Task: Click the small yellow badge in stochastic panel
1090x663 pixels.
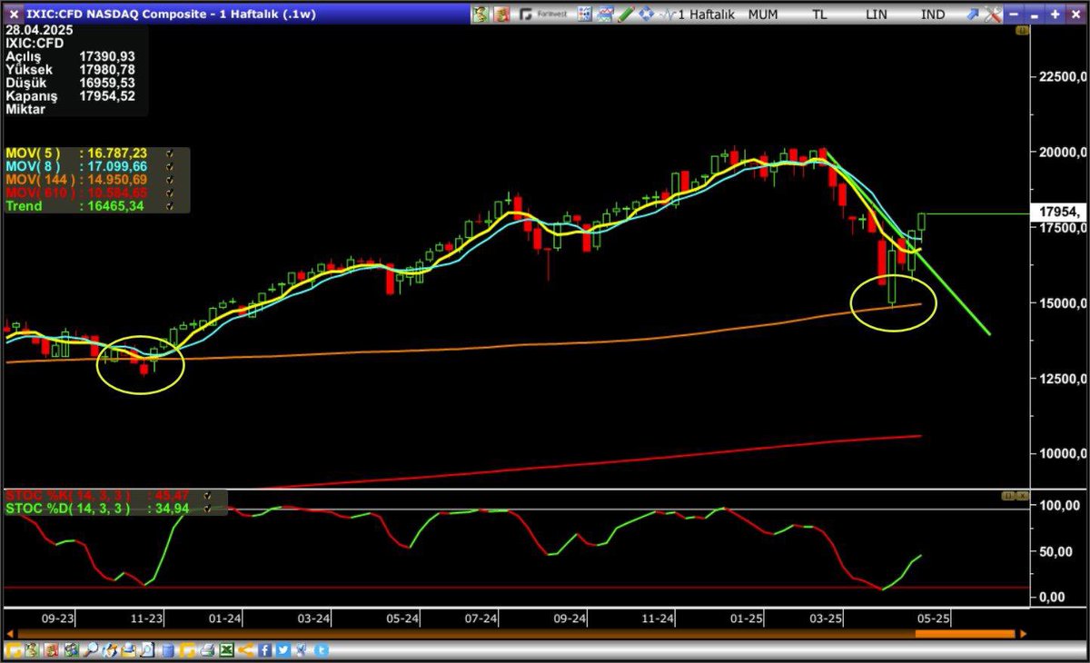Action: tap(1009, 496)
